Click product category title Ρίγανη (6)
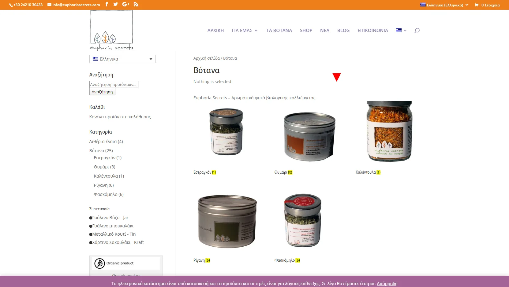 coord(202,260)
